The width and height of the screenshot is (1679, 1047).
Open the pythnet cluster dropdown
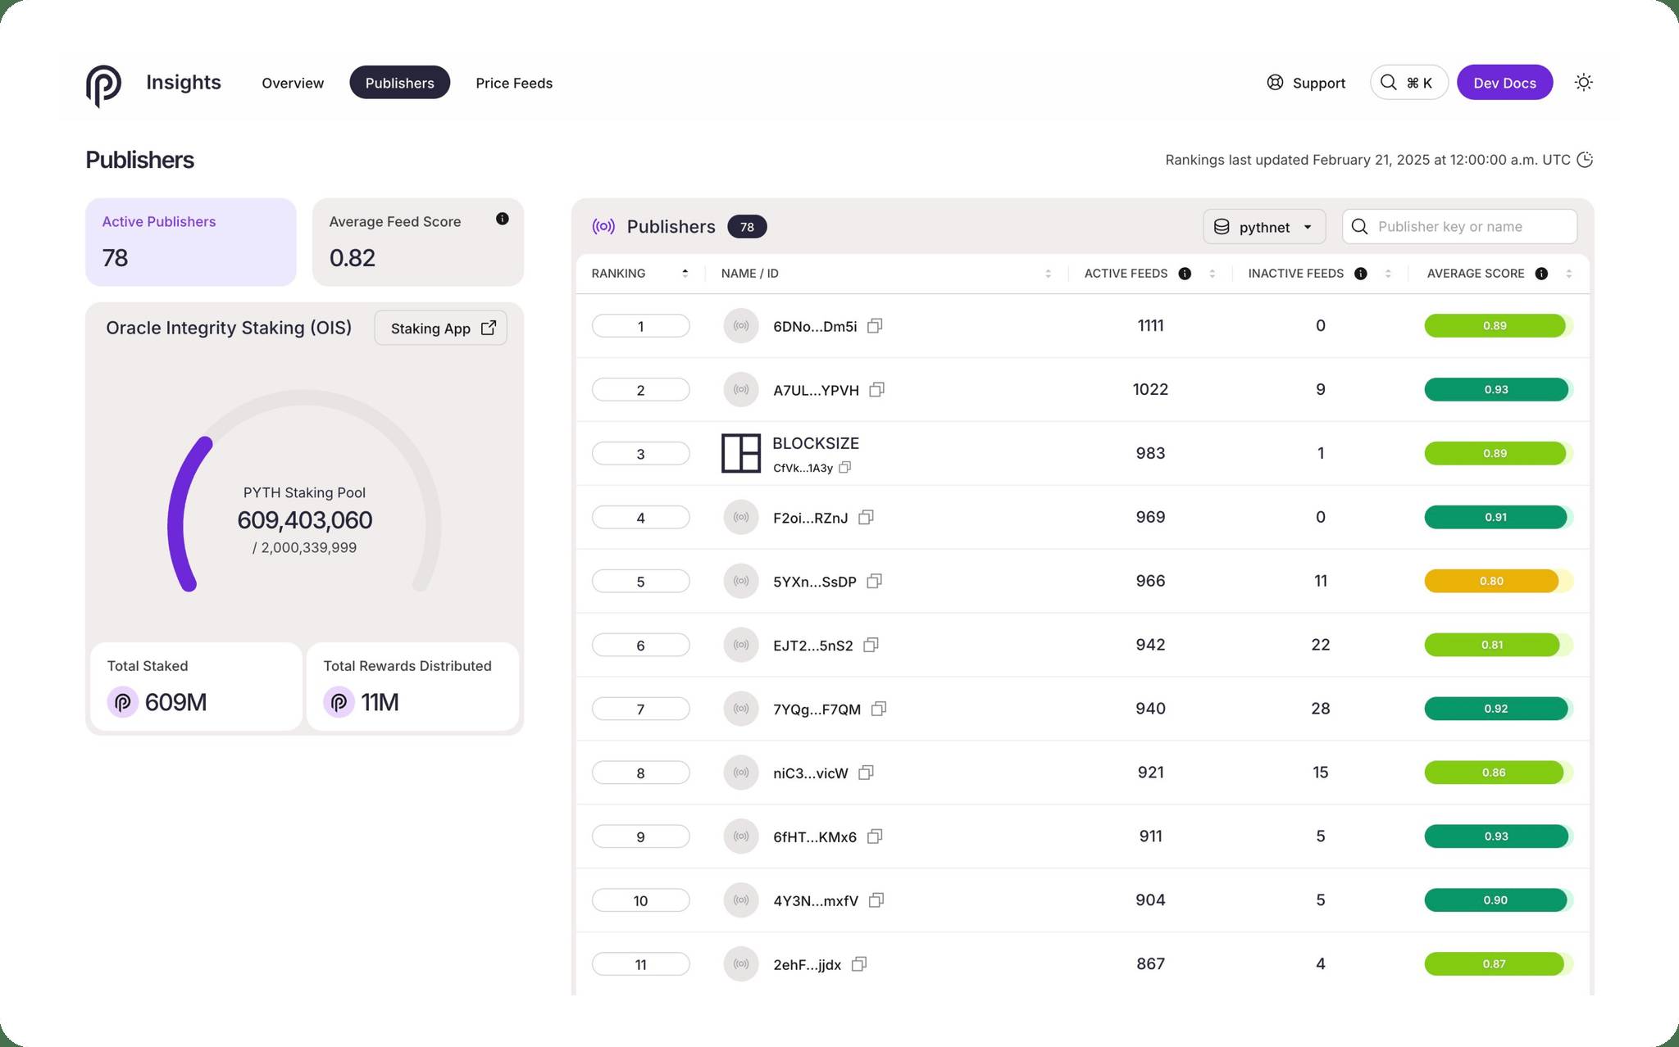(1264, 227)
